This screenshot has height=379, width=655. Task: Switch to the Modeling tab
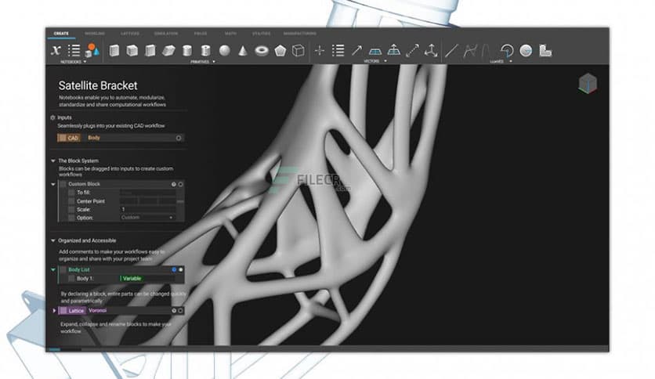95,34
